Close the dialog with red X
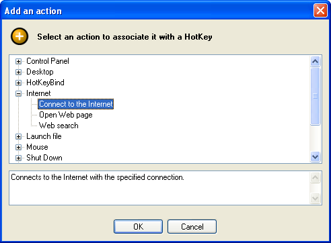 [320, 10]
